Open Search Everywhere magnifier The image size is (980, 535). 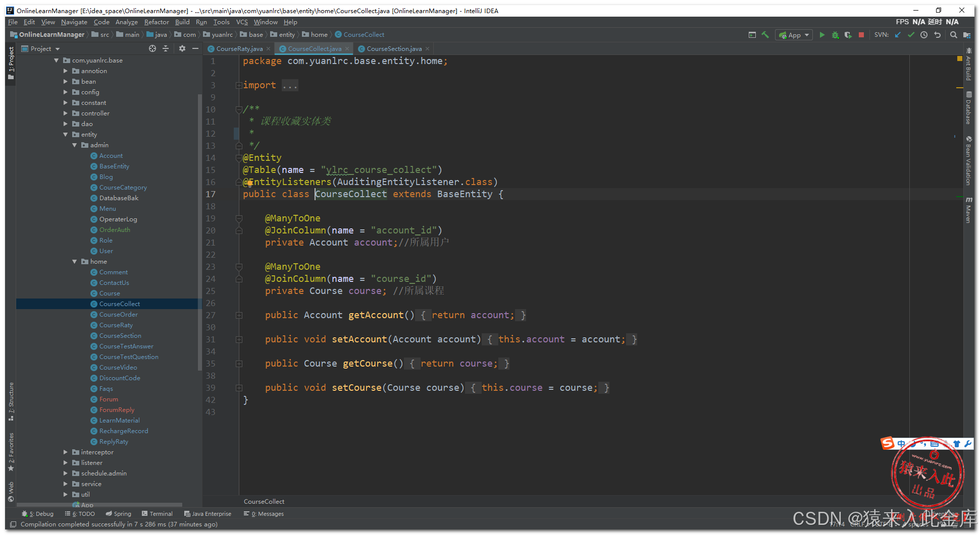click(953, 35)
